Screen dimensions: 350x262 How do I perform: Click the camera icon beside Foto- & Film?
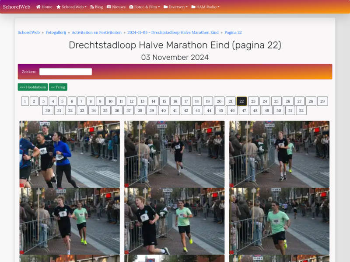(131, 7)
